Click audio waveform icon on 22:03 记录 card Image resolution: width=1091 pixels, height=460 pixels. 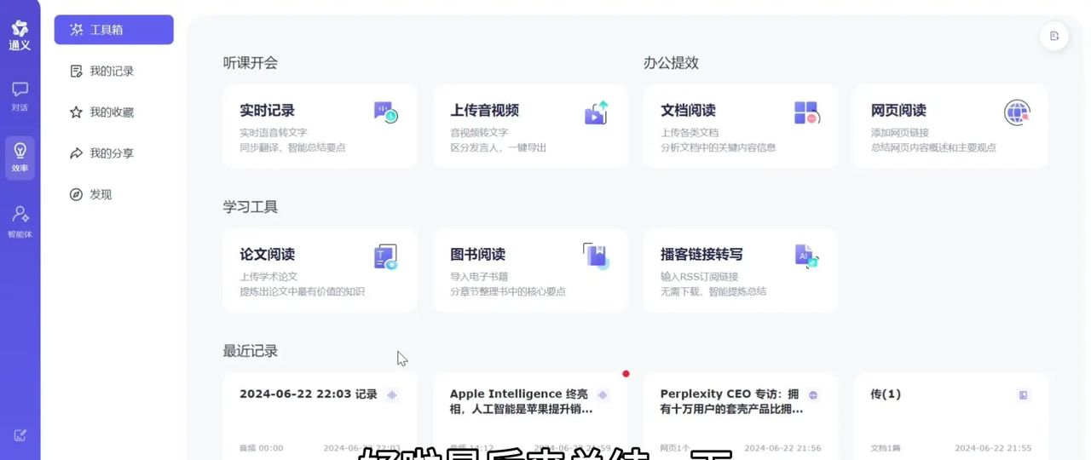click(392, 394)
